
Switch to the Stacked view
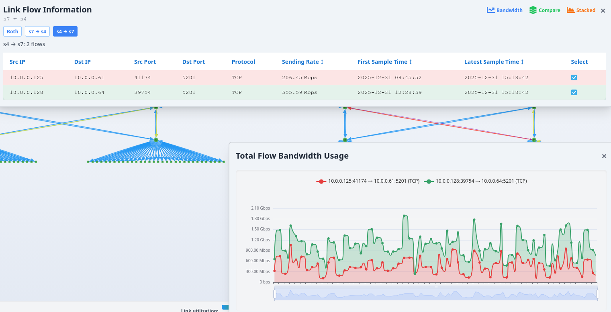pyautogui.click(x=581, y=10)
